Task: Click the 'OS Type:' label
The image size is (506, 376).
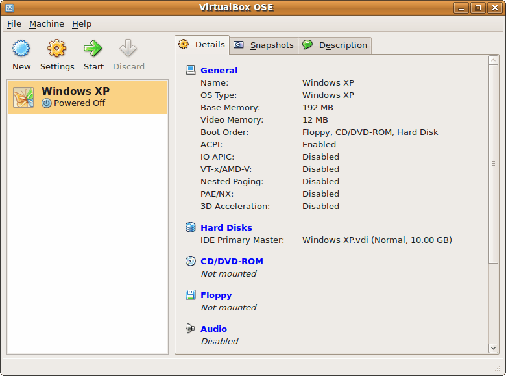Action: point(219,95)
